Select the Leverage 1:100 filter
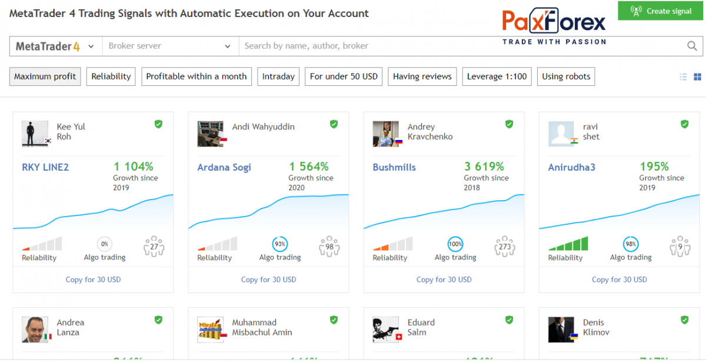This screenshot has width=706, height=362. [497, 77]
